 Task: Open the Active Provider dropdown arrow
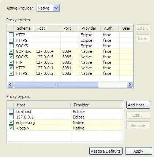(56, 8)
